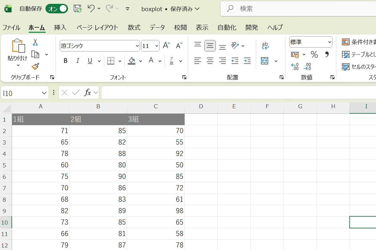The image size is (376, 250).
Task: Click the font color swatch
Action: tap(151, 61)
